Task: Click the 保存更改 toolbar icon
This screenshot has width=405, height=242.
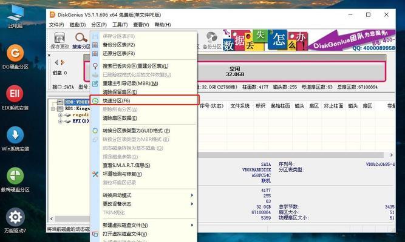Action: tap(60, 41)
